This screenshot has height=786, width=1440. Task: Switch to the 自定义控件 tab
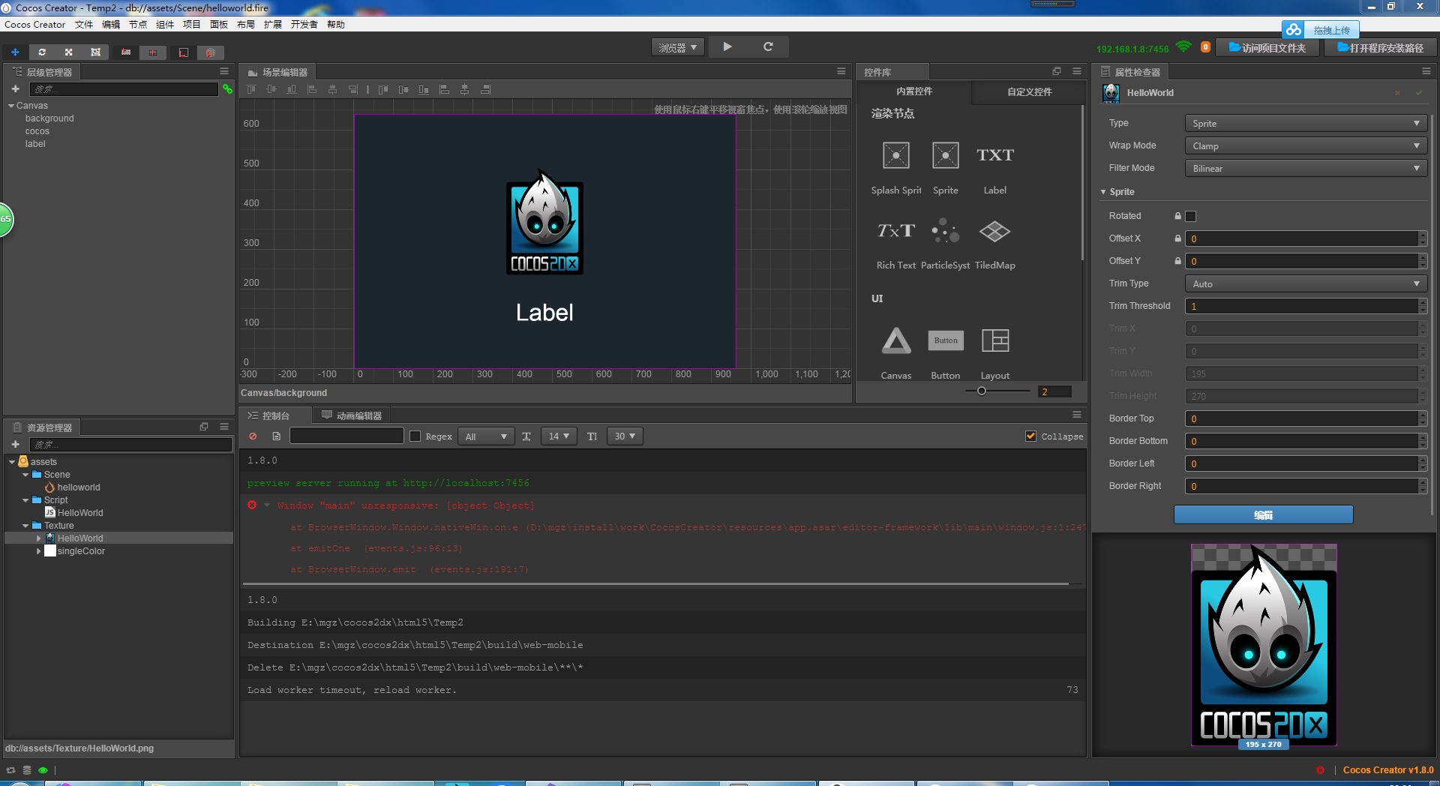pyautogui.click(x=1029, y=91)
